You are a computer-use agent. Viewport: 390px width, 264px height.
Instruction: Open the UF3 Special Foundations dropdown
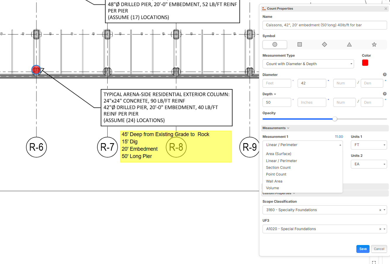pos(325,229)
